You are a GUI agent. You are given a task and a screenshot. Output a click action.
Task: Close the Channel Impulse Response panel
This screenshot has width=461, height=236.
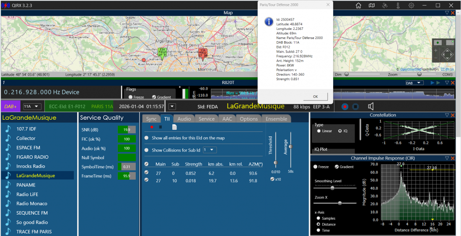point(453,158)
